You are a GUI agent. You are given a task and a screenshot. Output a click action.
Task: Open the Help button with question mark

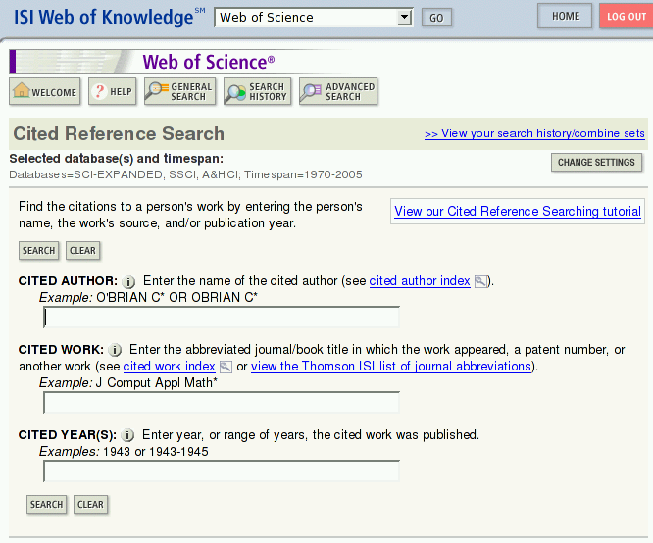pos(113,91)
